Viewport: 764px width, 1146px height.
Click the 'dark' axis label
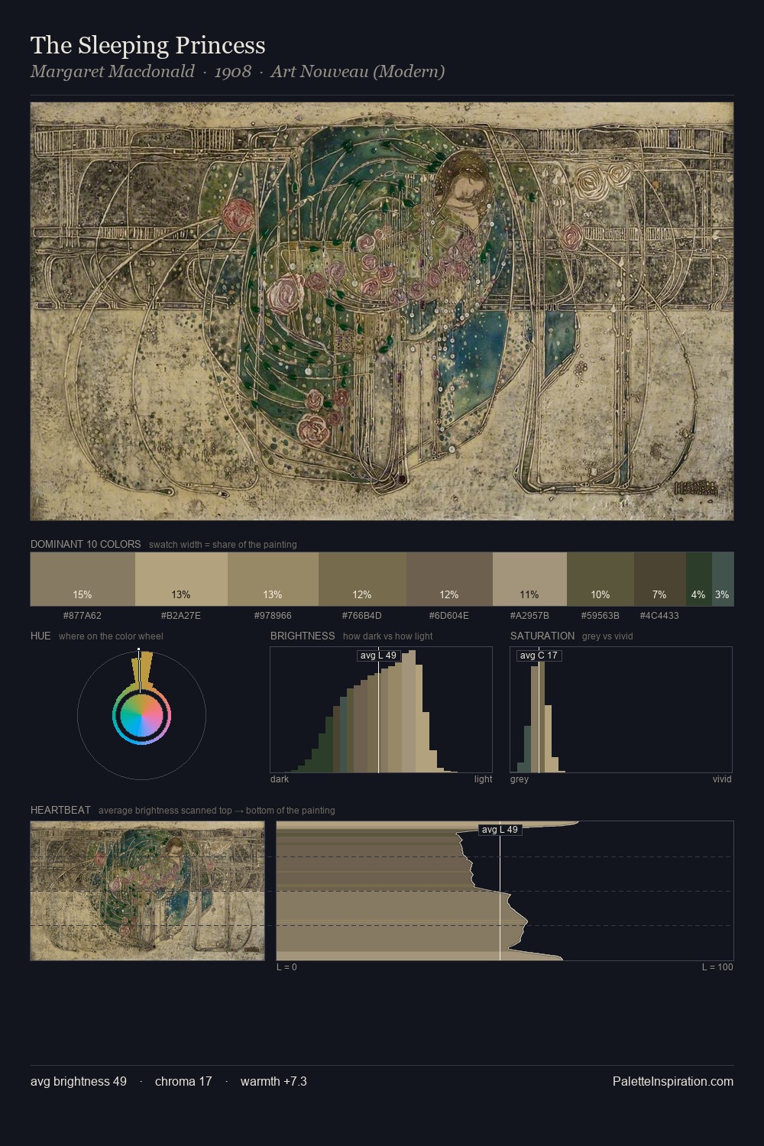pyautogui.click(x=280, y=779)
